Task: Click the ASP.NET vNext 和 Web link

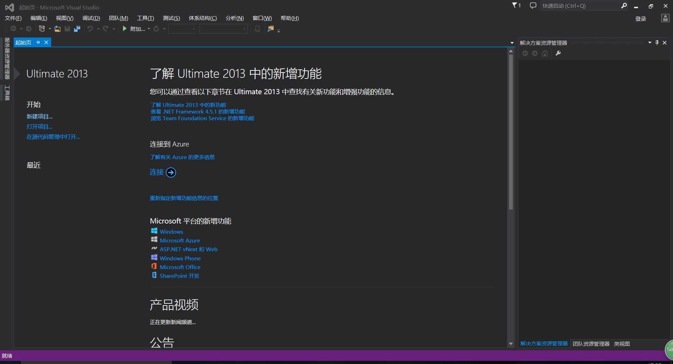Action: 189,249
